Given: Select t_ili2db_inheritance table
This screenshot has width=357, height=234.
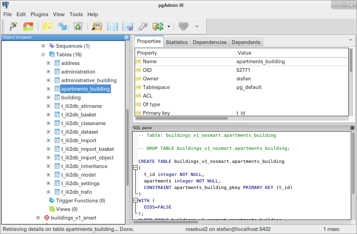Looking at the screenshot, I should point(84,166).
